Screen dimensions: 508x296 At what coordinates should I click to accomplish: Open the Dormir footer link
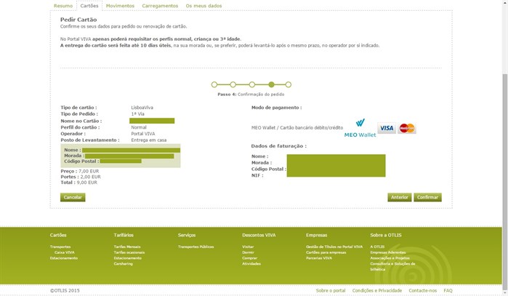[248, 252]
